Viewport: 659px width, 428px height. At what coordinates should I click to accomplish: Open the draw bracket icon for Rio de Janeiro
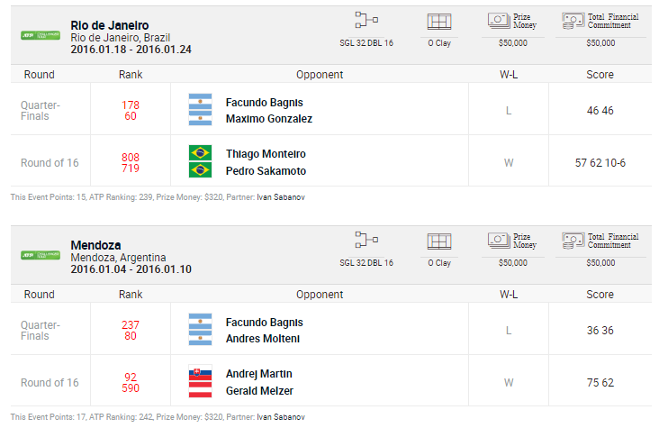click(x=366, y=22)
